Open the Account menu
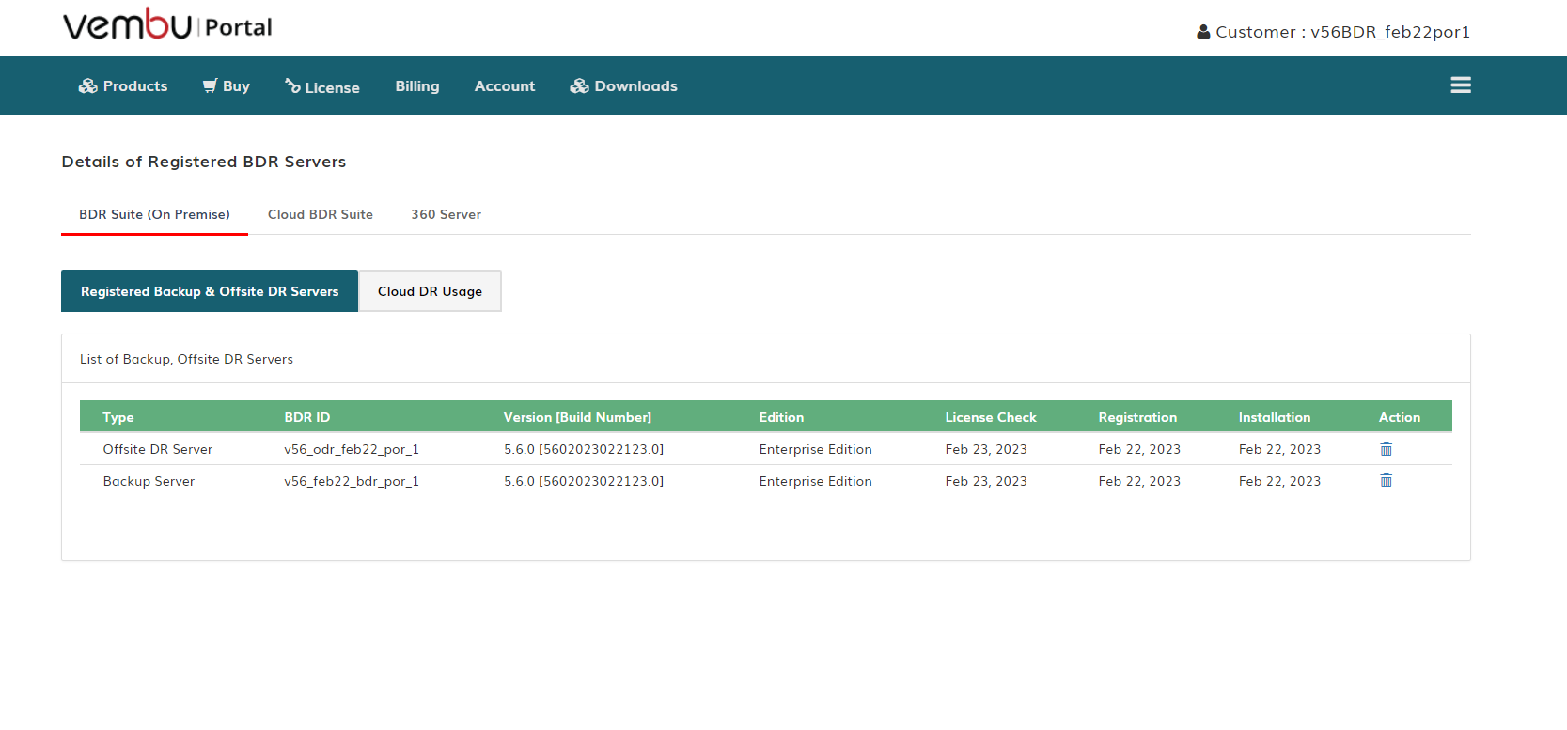Screen dimensions: 1567x730 click(505, 86)
